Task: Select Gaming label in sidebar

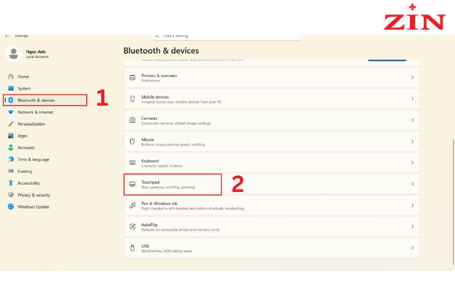Action: pyautogui.click(x=24, y=172)
